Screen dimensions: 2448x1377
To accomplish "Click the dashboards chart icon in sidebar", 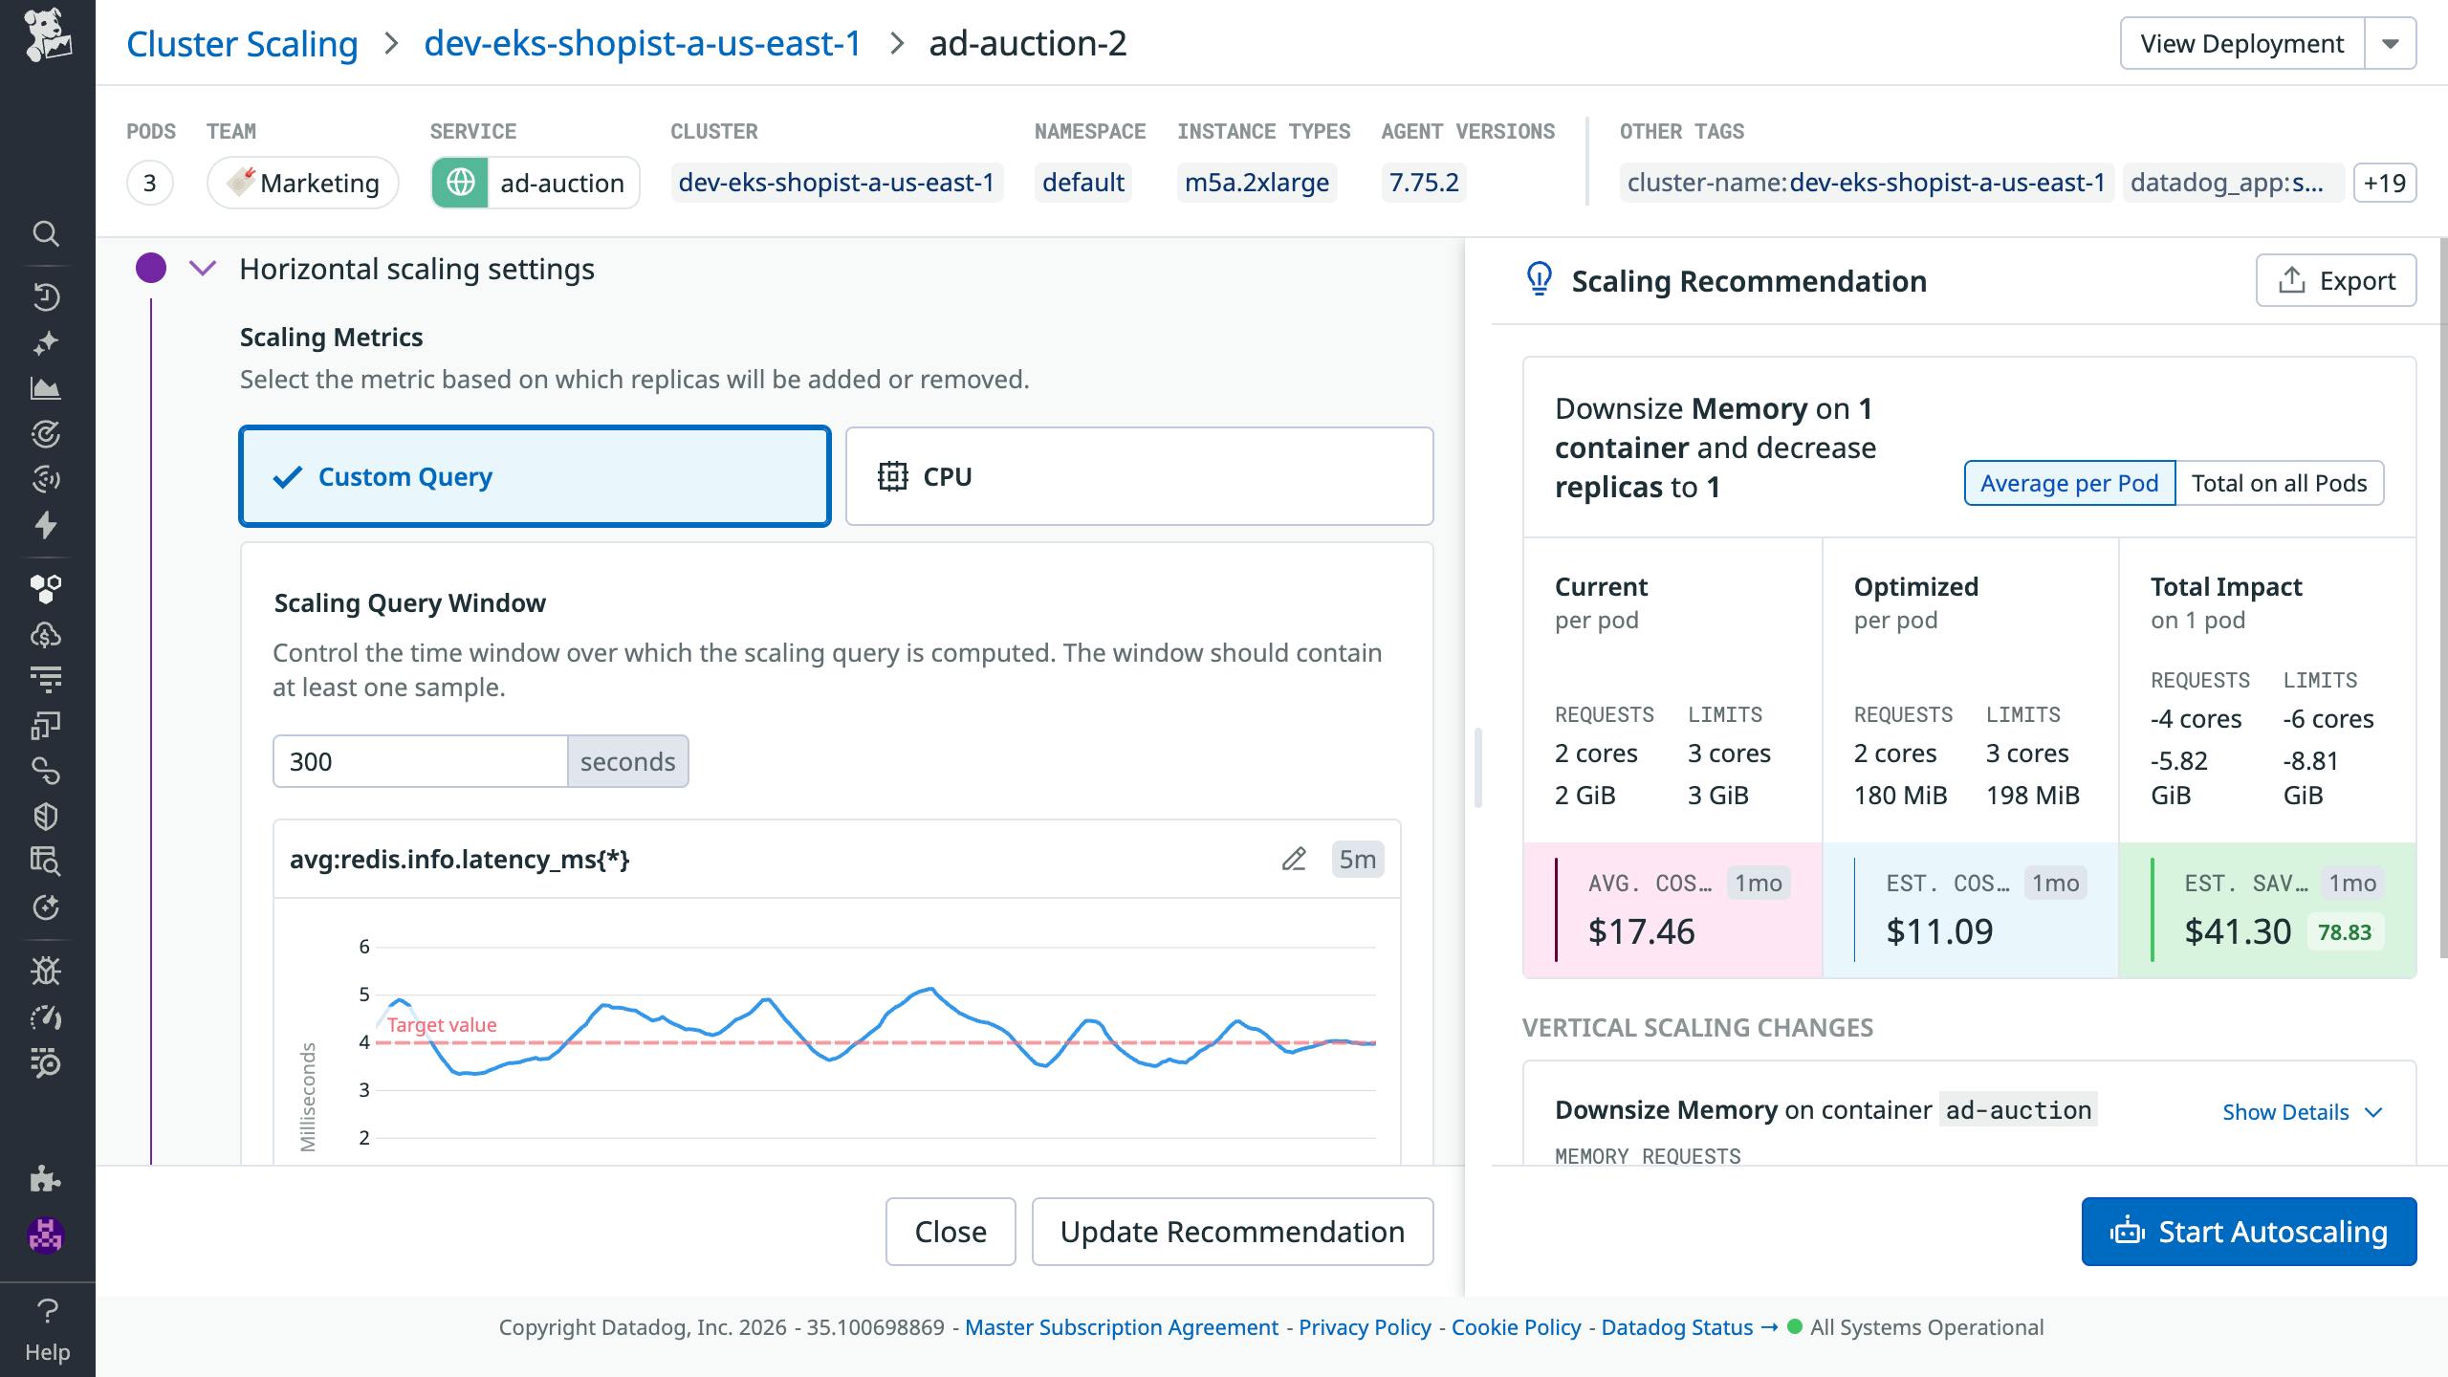I will tap(45, 388).
